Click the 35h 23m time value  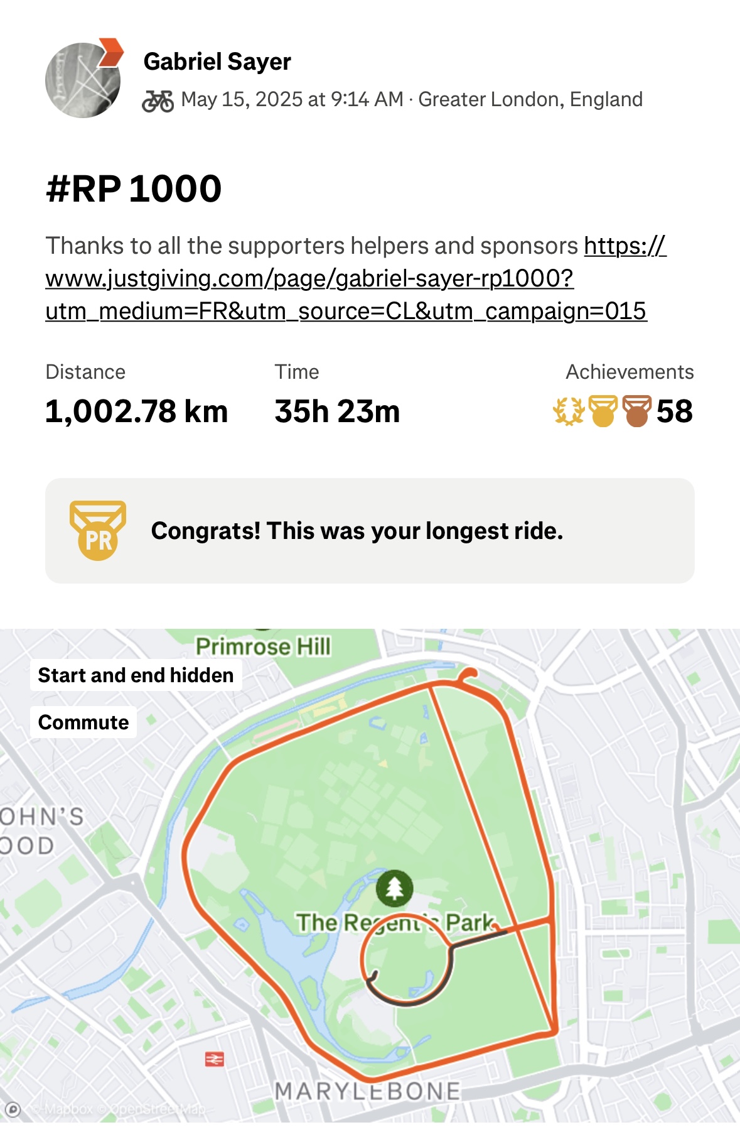tap(337, 411)
